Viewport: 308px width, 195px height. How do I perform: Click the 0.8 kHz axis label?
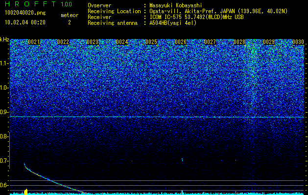click(4, 136)
